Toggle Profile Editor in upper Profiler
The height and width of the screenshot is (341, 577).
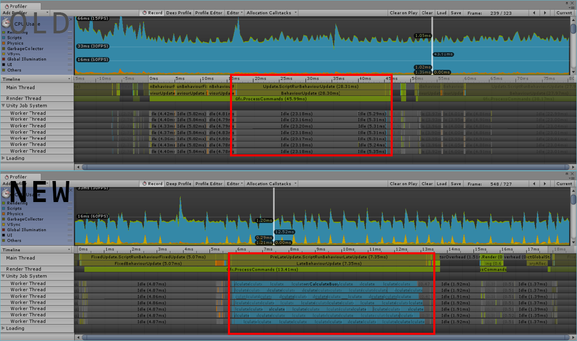point(208,13)
